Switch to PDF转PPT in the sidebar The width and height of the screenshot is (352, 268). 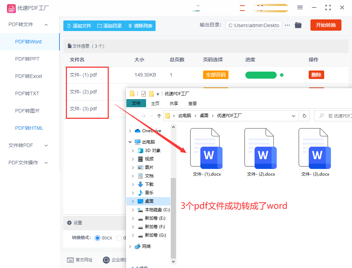[27, 59]
